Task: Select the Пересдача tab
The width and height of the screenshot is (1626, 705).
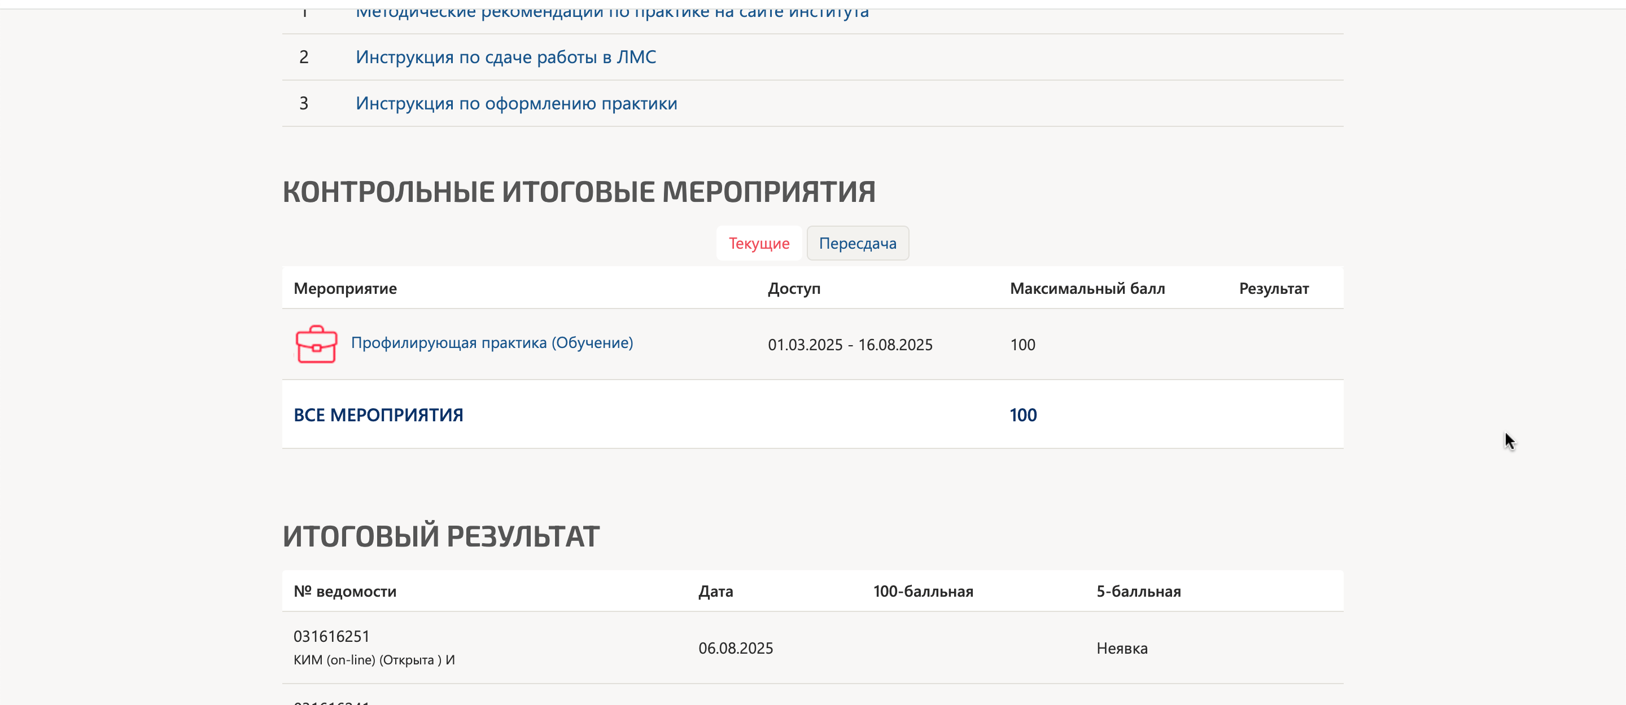Action: coord(857,244)
